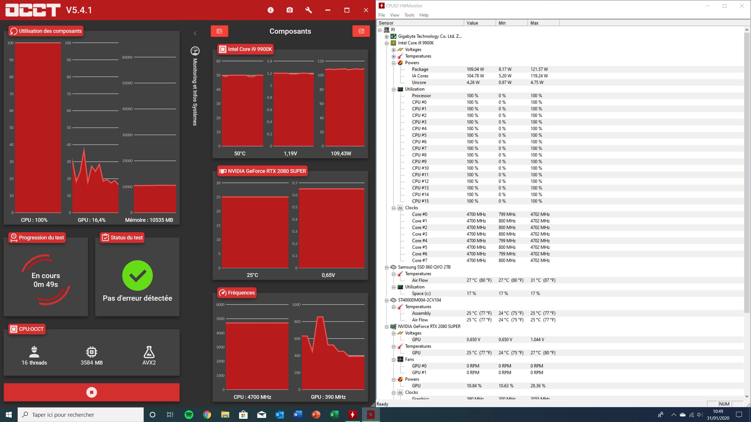This screenshot has width=751, height=422.
Task: Click the Windows search box
Action: [x=81, y=415]
